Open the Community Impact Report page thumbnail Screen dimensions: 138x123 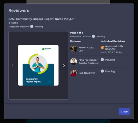point(38,65)
